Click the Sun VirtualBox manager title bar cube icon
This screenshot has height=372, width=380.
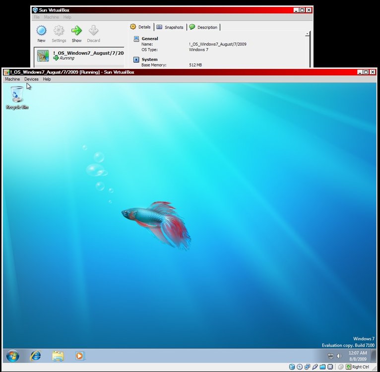coord(35,10)
